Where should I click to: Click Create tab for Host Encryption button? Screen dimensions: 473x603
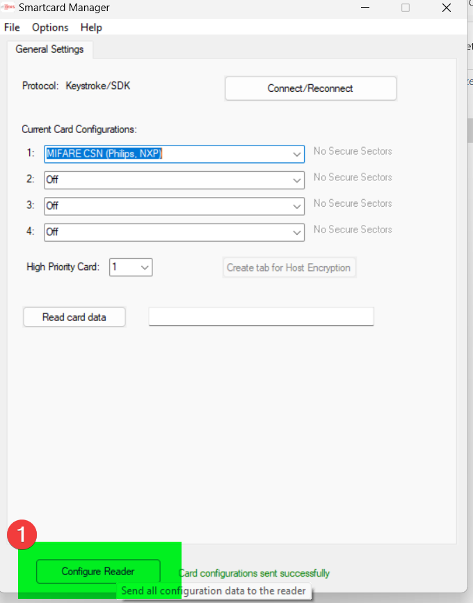point(289,267)
